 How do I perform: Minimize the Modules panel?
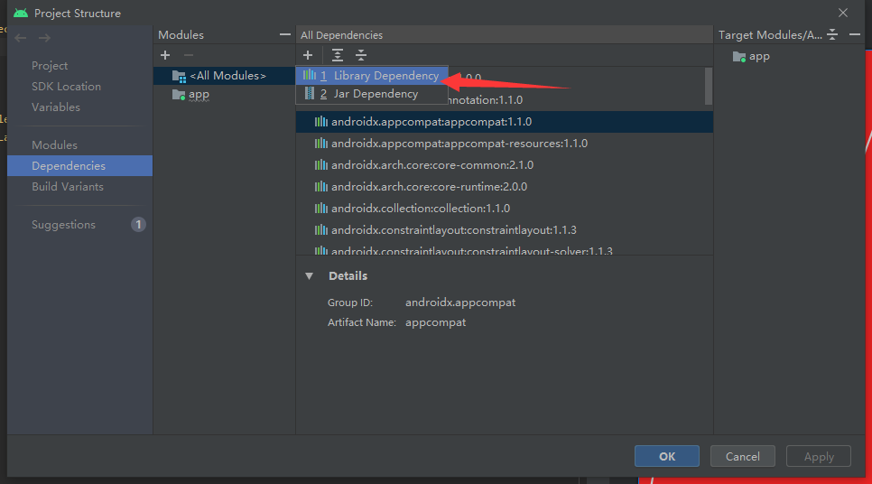[x=284, y=34]
